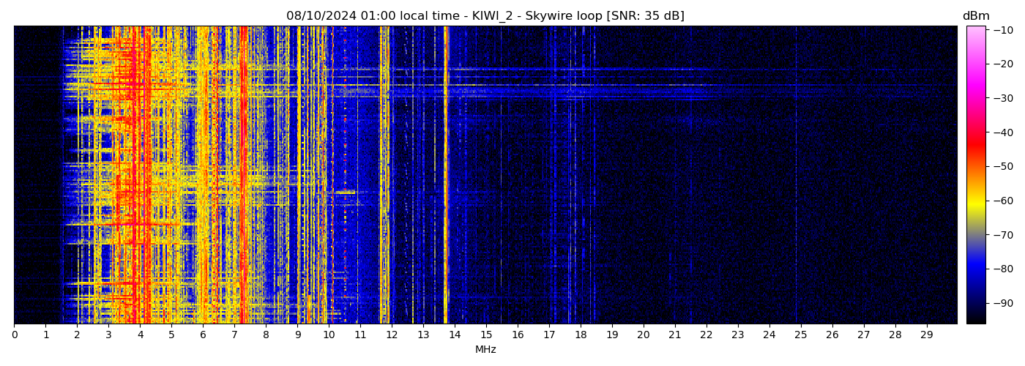Click the bright vertical band near 11.8 MHz
1025x366 pixels.
click(384, 176)
